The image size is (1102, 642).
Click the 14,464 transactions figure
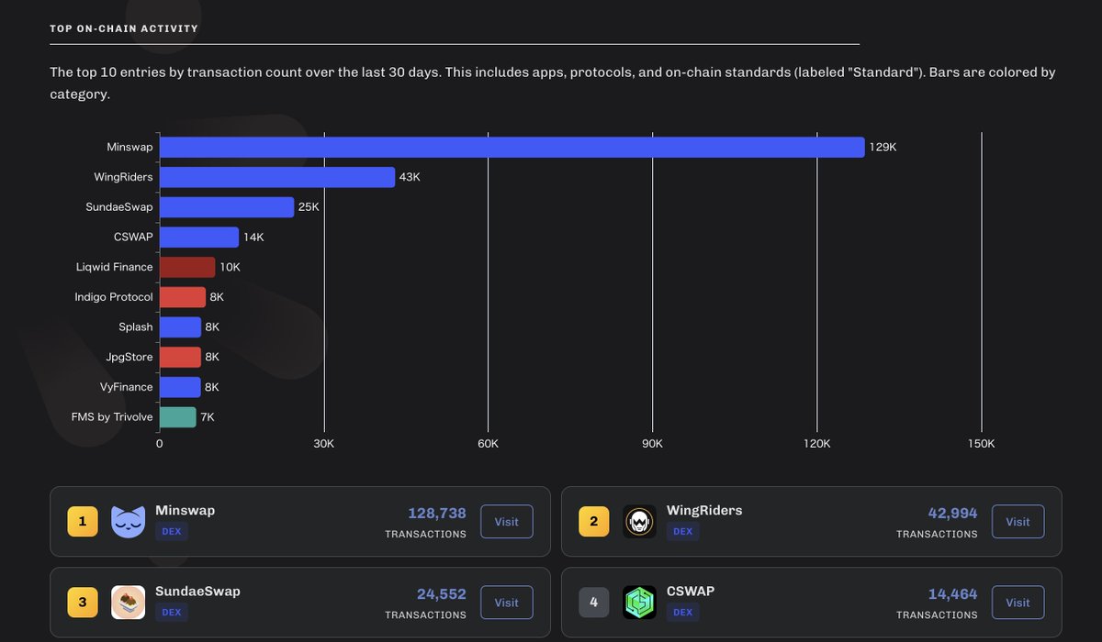tap(952, 594)
